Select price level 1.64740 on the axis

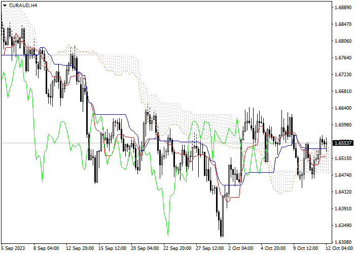click(x=343, y=175)
